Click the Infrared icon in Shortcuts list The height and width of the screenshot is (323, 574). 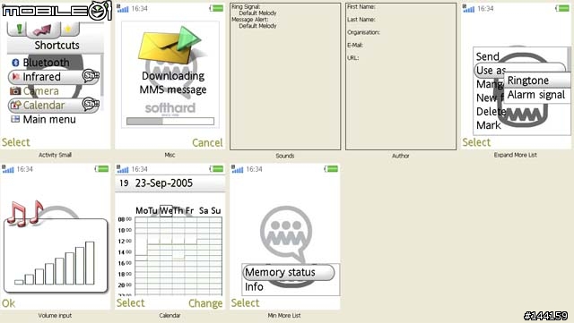[x=15, y=77]
